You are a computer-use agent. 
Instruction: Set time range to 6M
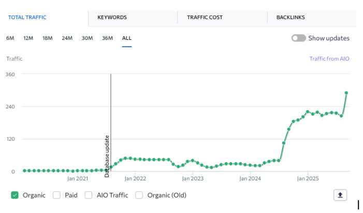(10, 38)
